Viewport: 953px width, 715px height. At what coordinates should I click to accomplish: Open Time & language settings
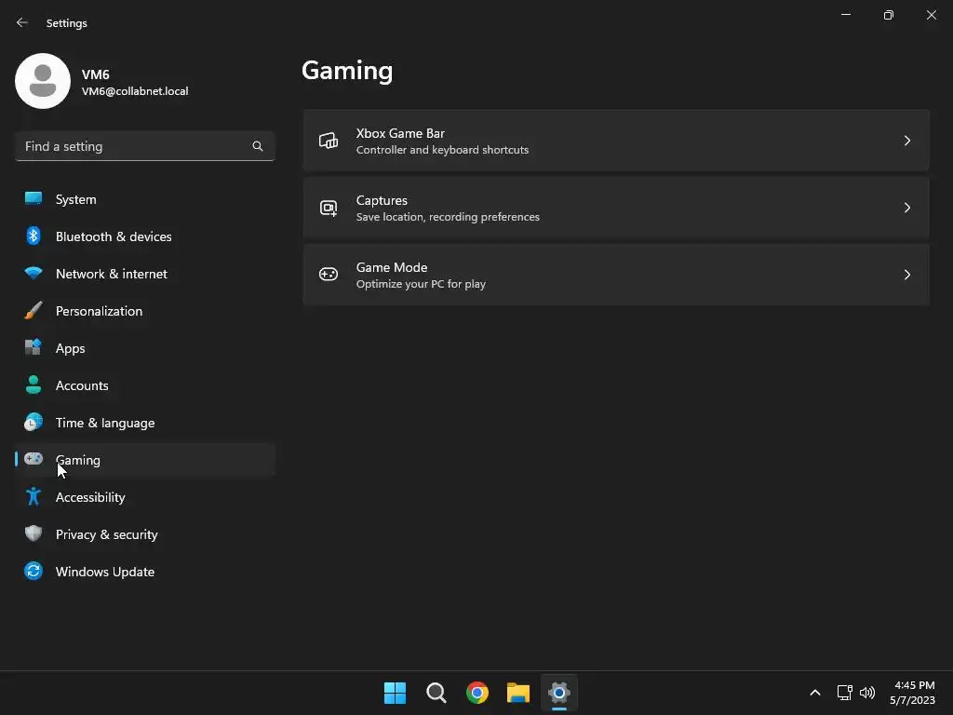(144, 423)
